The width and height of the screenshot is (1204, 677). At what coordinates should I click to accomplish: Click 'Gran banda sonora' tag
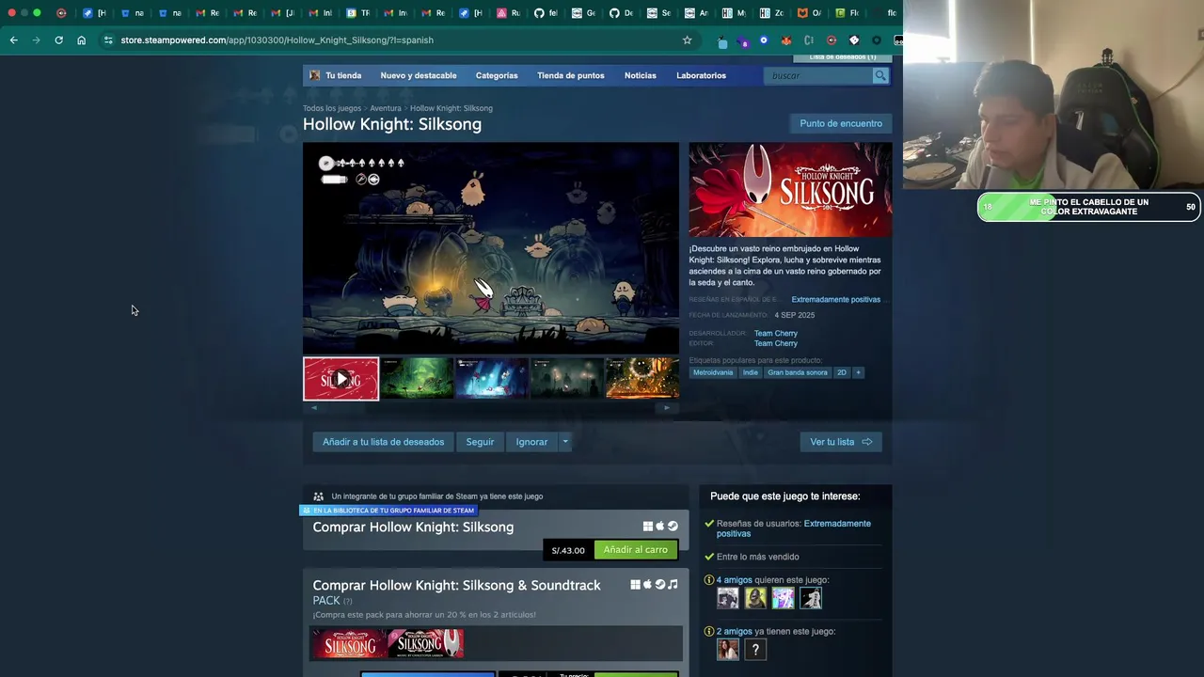click(798, 372)
